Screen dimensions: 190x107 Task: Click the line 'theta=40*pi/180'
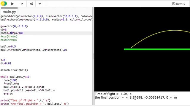pos(12,33)
